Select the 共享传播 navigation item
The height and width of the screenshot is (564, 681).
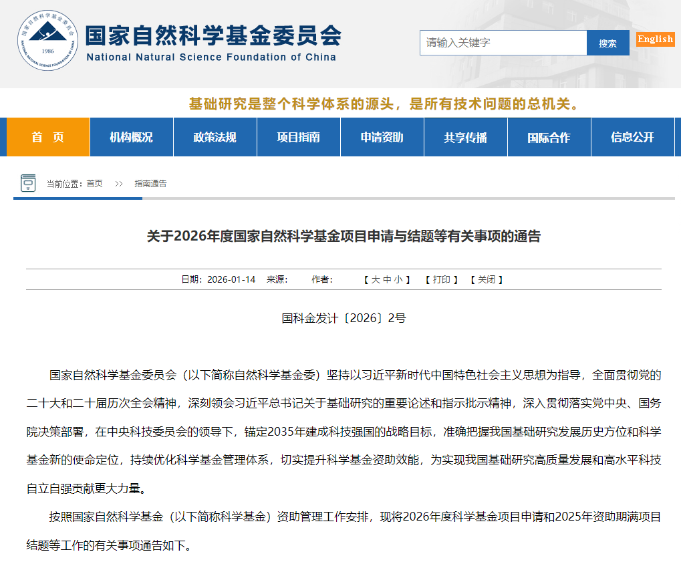click(x=466, y=137)
